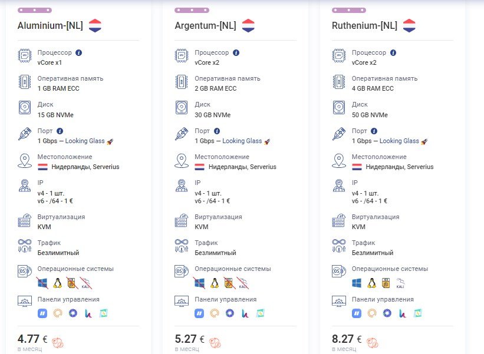This screenshot has height=354, width=484.
Task: Click the Port info icon in Argentum-[NL] card
Action: (217, 131)
